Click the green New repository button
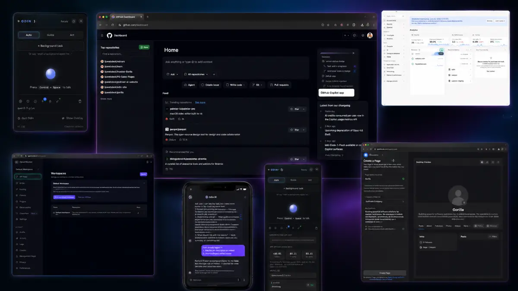Viewport: 518px width, 291px height. coord(144,47)
